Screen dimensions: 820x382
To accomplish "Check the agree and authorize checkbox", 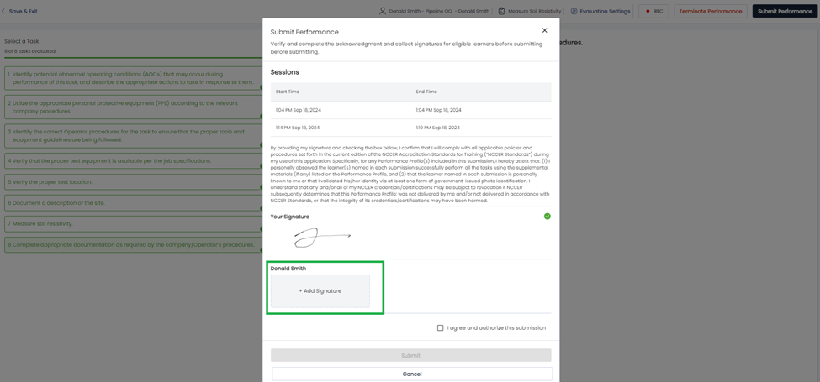I will 440,328.
